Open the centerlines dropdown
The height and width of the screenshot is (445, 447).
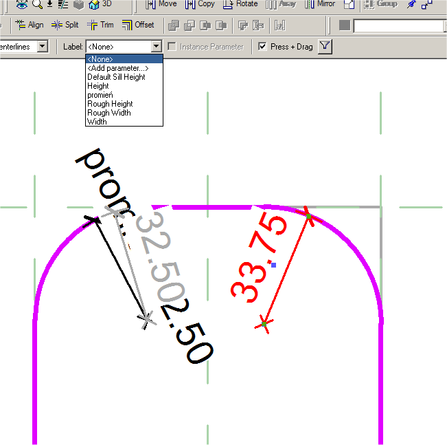(x=43, y=47)
